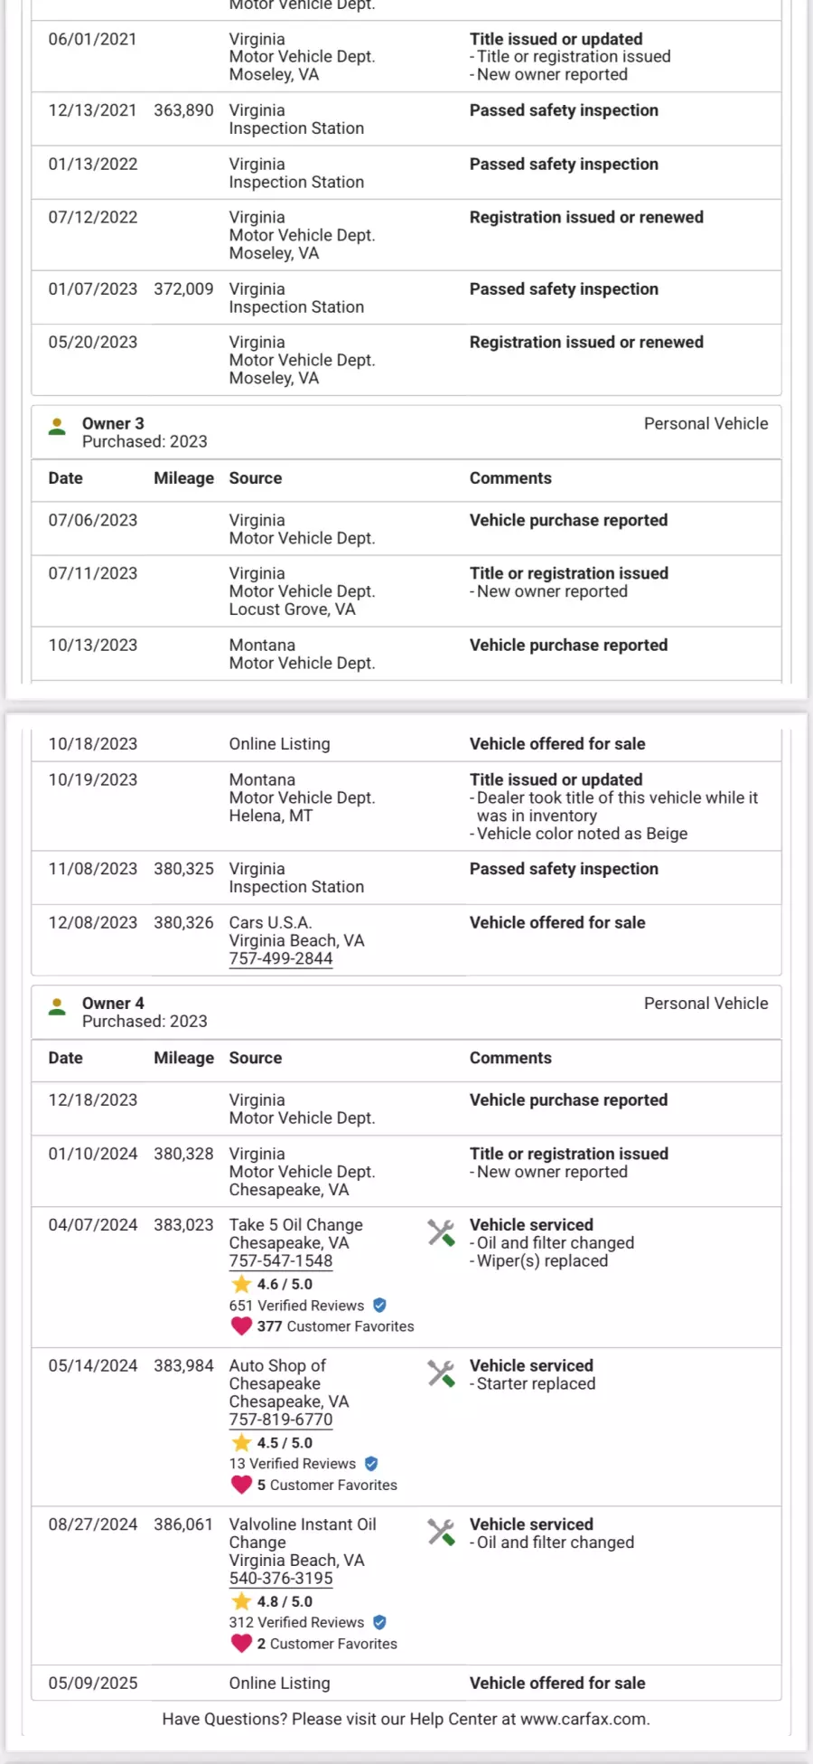Click the wrench icon beside Starter replaced entry

(441, 1373)
